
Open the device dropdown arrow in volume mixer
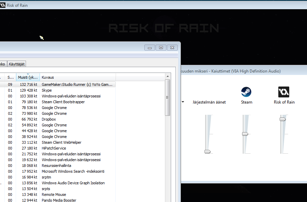click(183, 102)
